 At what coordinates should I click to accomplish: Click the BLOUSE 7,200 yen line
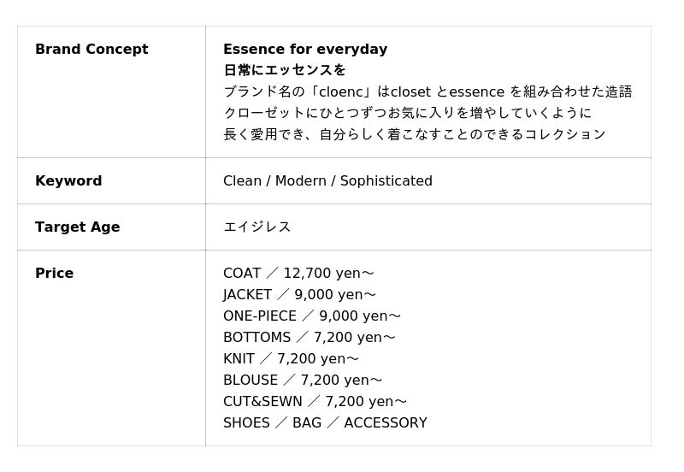(303, 381)
